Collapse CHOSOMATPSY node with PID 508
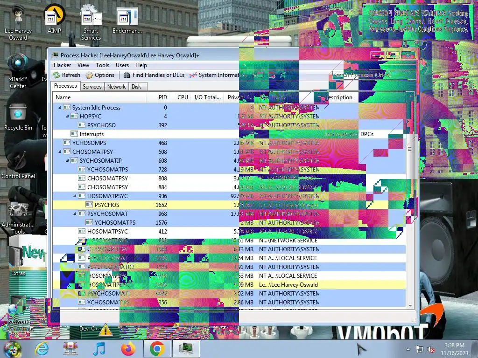The width and height of the screenshot is (478, 358). click(60, 151)
